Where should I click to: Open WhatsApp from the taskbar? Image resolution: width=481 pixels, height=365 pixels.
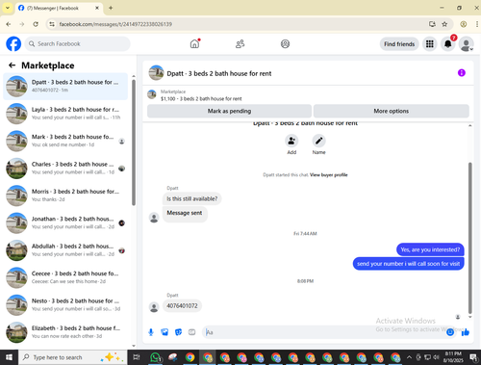156,357
